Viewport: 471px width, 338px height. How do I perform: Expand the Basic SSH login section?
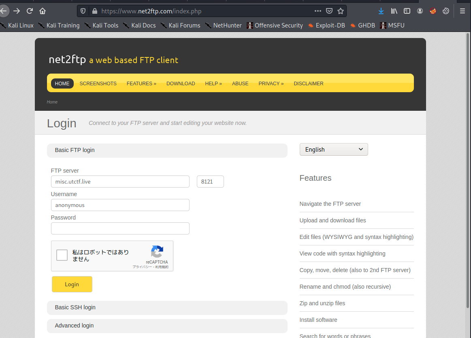coord(167,308)
